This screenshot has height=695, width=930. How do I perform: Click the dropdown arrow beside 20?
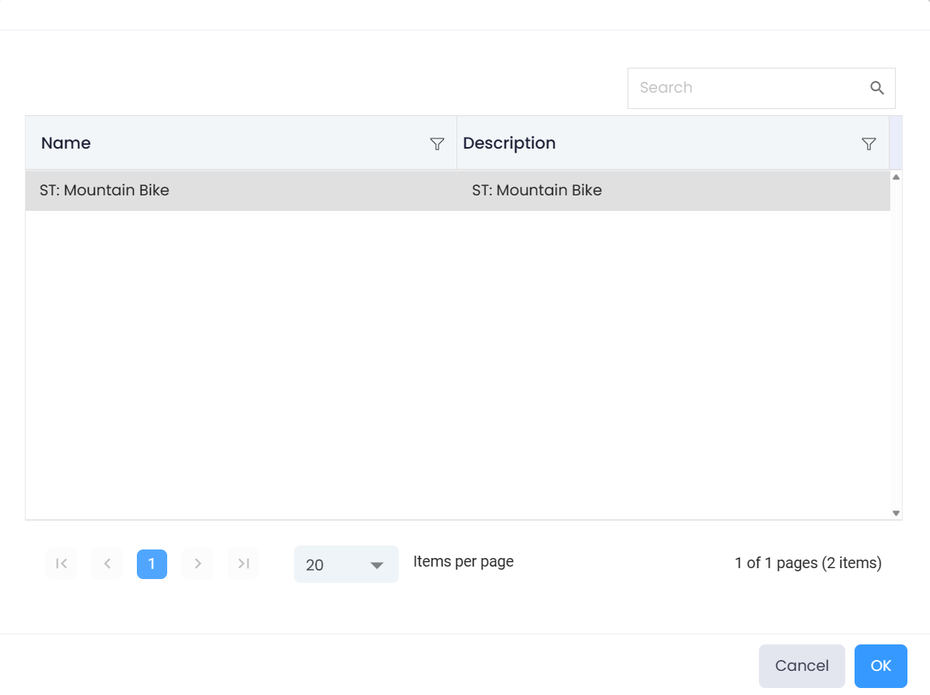pyautogui.click(x=377, y=565)
